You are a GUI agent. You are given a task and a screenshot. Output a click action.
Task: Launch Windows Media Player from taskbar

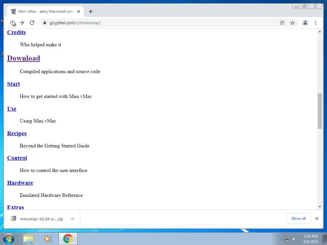[47, 239]
